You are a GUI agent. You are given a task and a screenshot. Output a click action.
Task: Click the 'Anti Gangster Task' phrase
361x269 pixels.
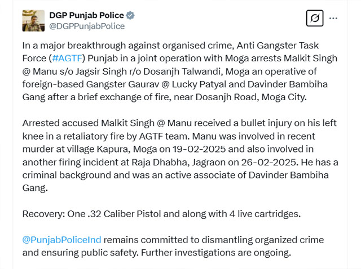[278, 46]
